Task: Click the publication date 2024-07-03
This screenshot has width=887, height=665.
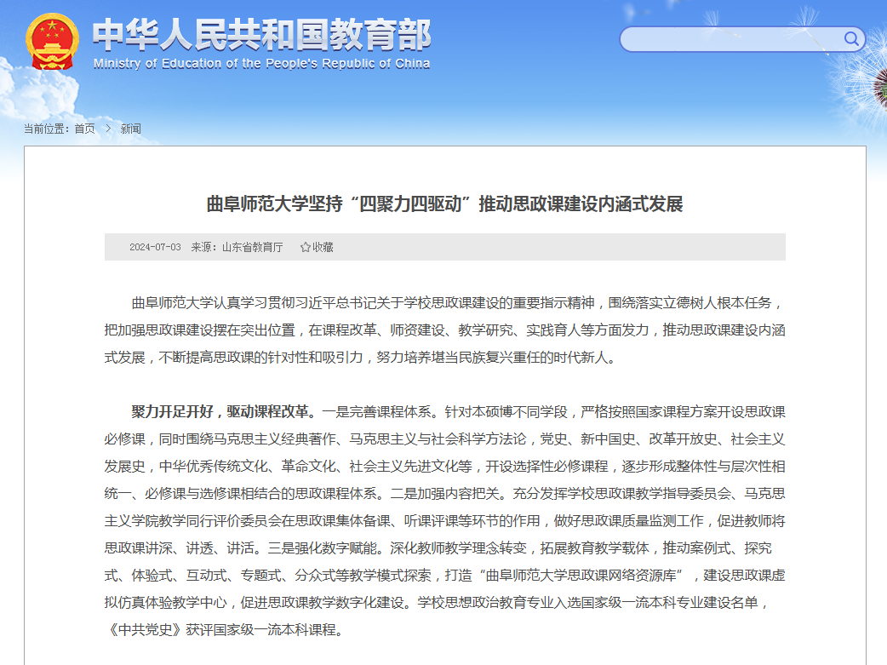Action: point(155,247)
